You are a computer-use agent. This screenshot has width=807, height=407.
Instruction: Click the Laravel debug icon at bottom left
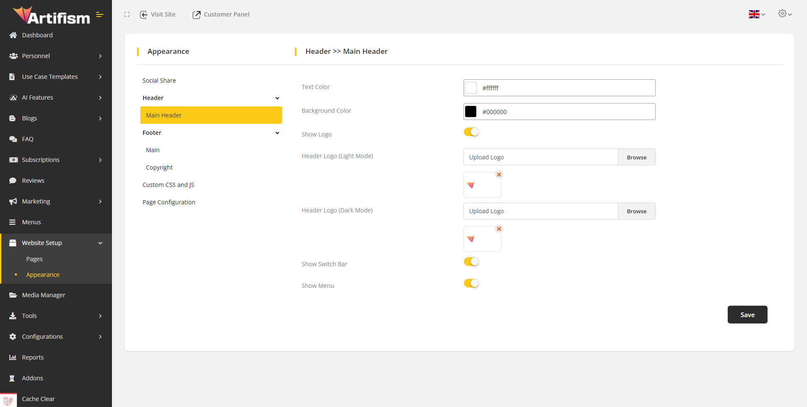point(8,400)
